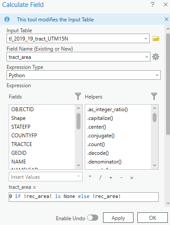Choose .denominator() helper
The width and height of the screenshot is (170, 225).
click(104, 162)
